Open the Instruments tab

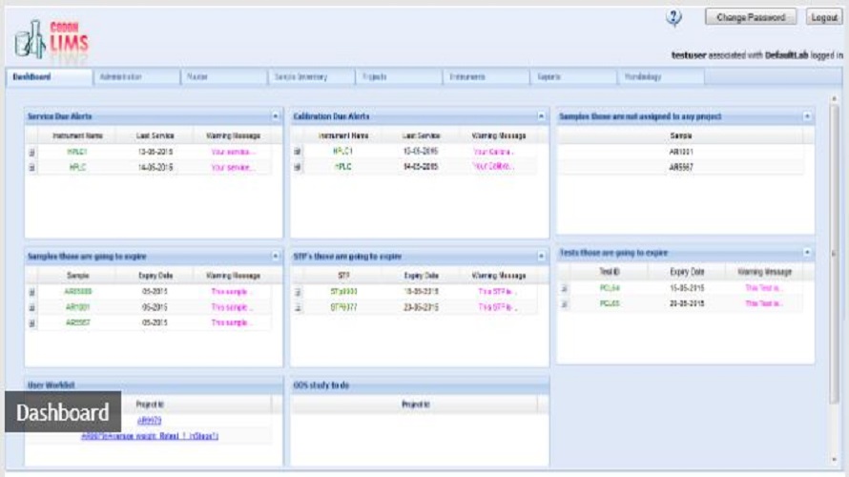(x=487, y=77)
